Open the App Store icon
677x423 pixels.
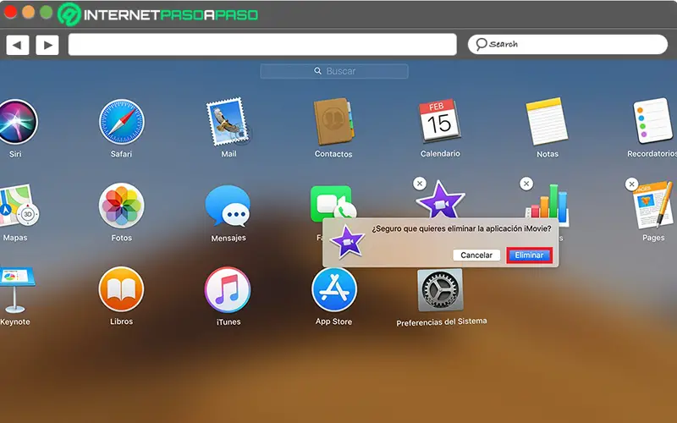coord(334,289)
